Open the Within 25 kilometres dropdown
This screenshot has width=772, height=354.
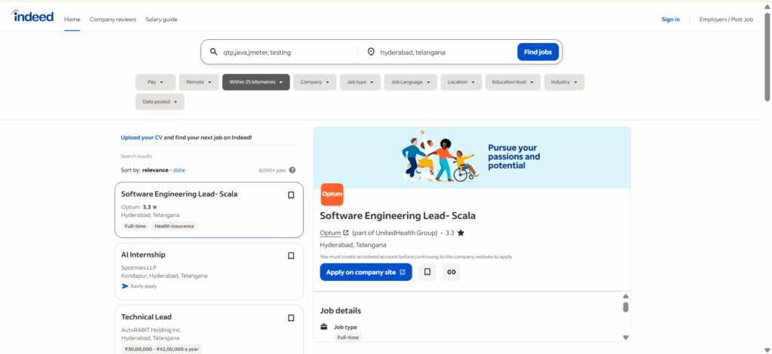click(x=256, y=82)
